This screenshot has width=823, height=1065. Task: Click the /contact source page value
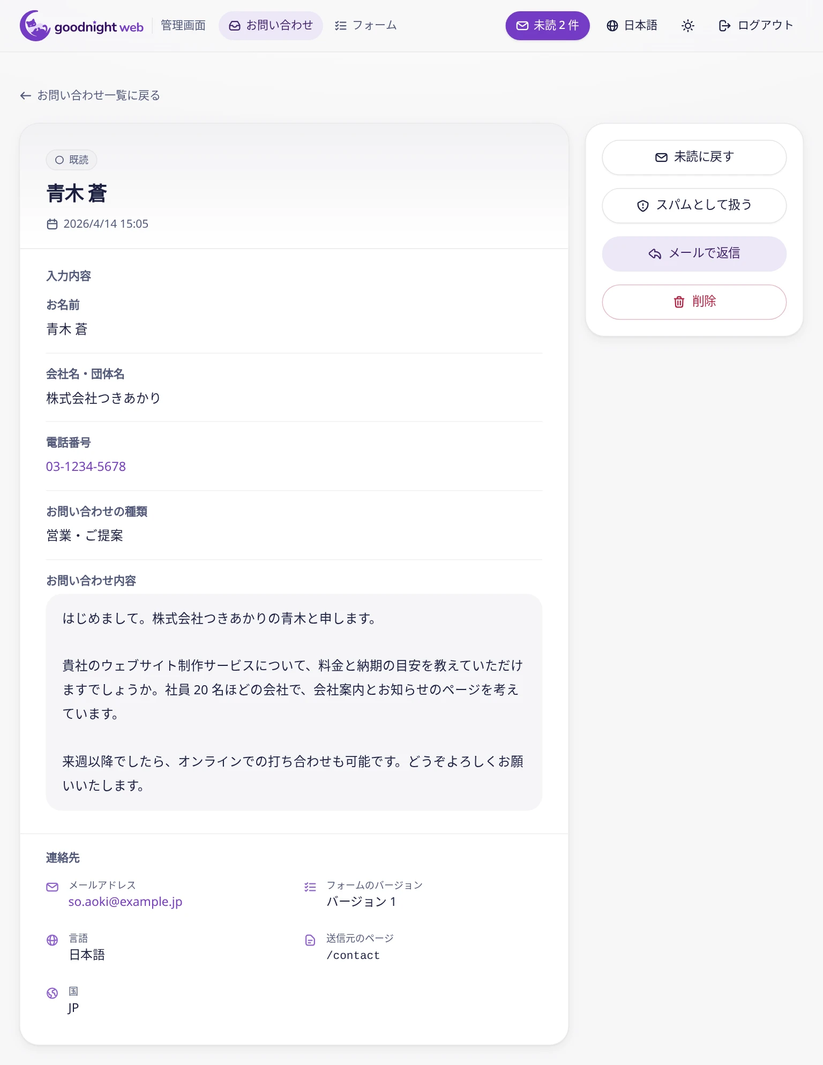point(353,955)
